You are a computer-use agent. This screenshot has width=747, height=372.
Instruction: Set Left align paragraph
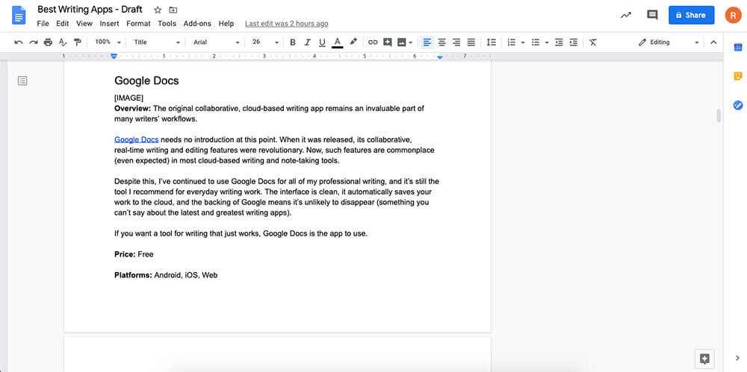[x=427, y=42]
